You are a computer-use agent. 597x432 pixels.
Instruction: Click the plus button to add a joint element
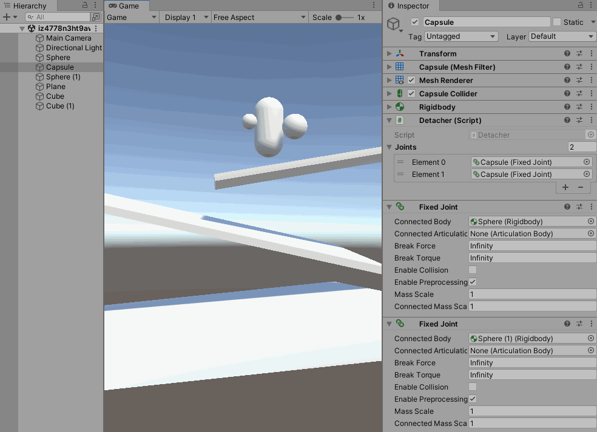[565, 187]
